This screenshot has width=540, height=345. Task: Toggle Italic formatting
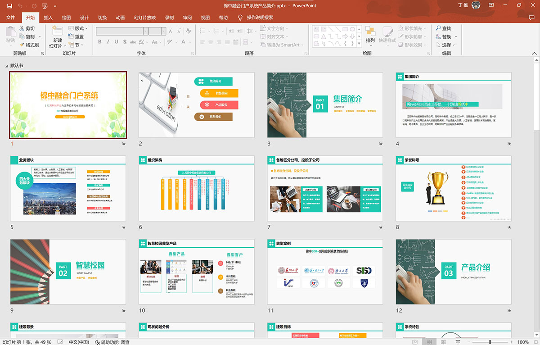tap(108, 42)
